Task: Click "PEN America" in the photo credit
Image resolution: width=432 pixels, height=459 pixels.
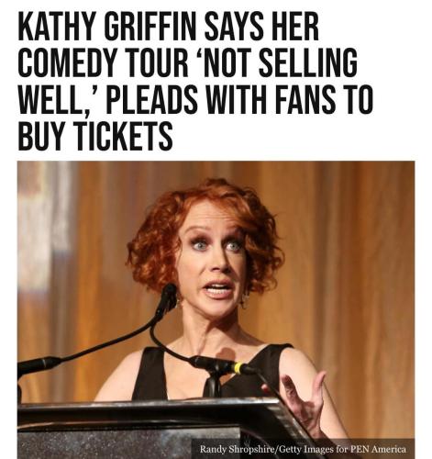Action: click(378, 449)
